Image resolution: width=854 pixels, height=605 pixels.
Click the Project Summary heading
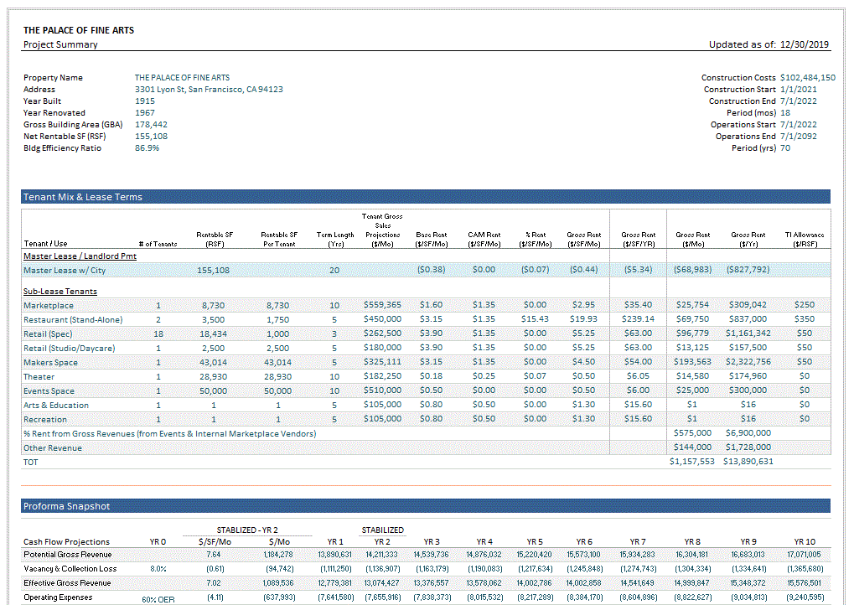(60, 44)
